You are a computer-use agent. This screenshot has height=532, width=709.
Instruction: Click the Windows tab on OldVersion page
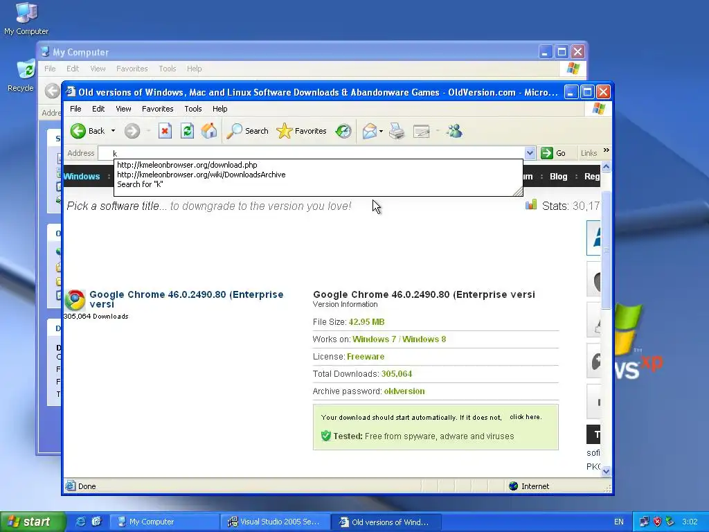click(x=82, y=177)
